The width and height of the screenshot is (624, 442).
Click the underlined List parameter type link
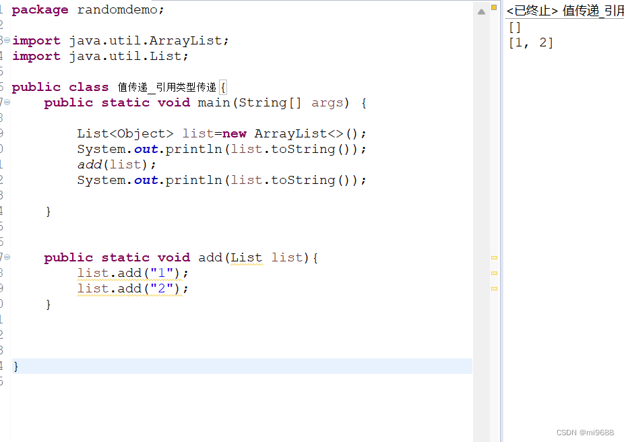(x=246, y=257)
